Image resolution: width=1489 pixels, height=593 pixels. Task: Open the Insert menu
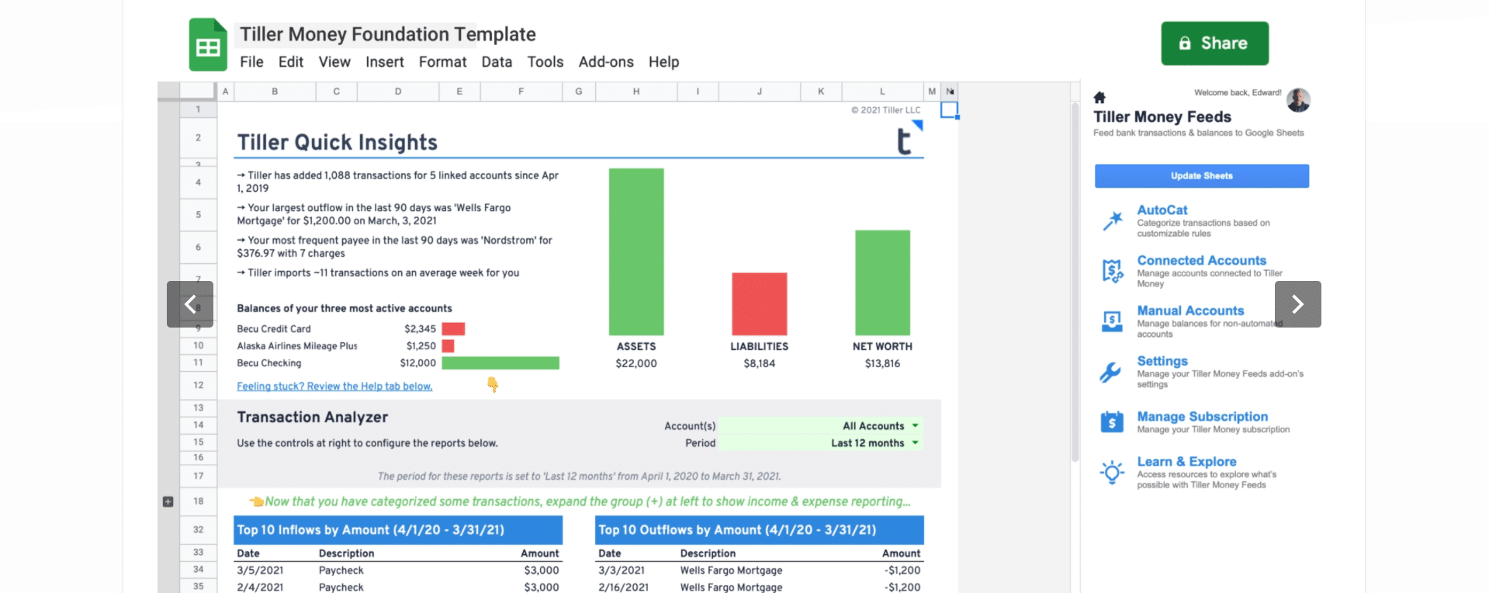tap(385, 62)
